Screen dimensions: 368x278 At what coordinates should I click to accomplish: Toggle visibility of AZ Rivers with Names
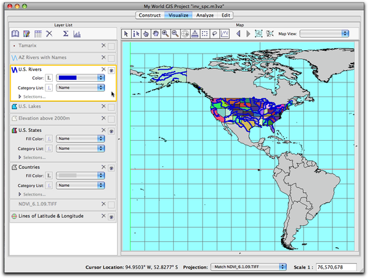(111, 58)
